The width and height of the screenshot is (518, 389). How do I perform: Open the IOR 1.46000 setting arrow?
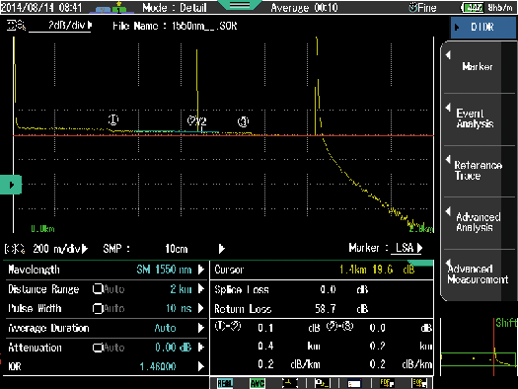(x=201, y=366)
